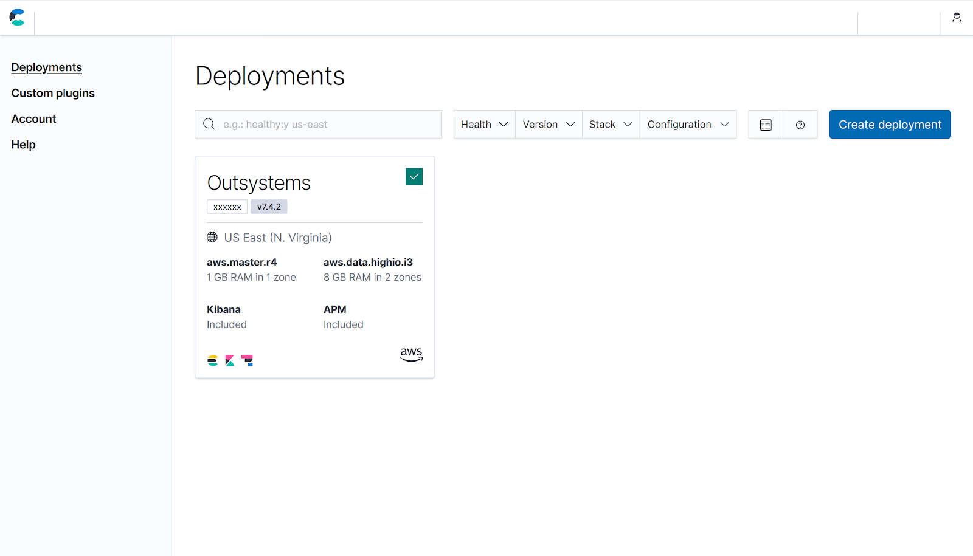This screenshot has width=973, height=556.
Task: Click the Deployments page heading
Action: click(x=270, y=76)
